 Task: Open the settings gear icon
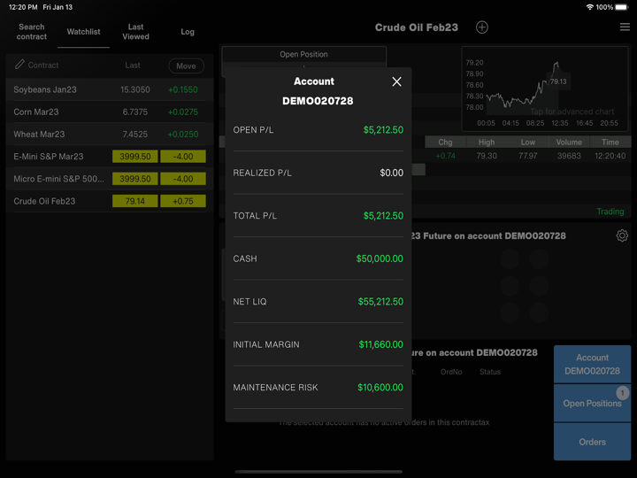click(x=622, y=235)
